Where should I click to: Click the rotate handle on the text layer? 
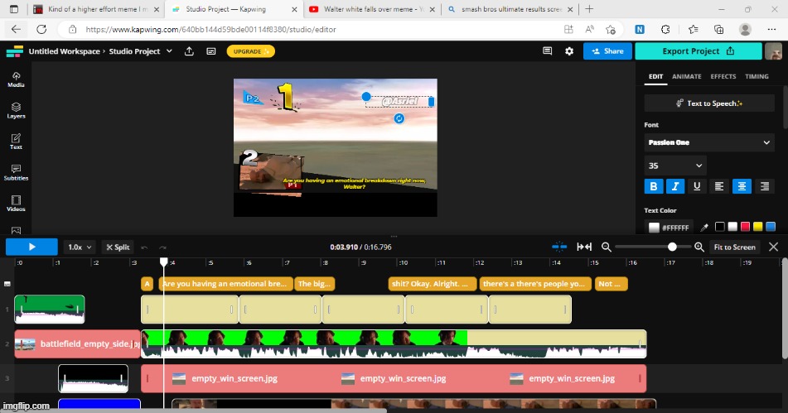tap(399, 118)
